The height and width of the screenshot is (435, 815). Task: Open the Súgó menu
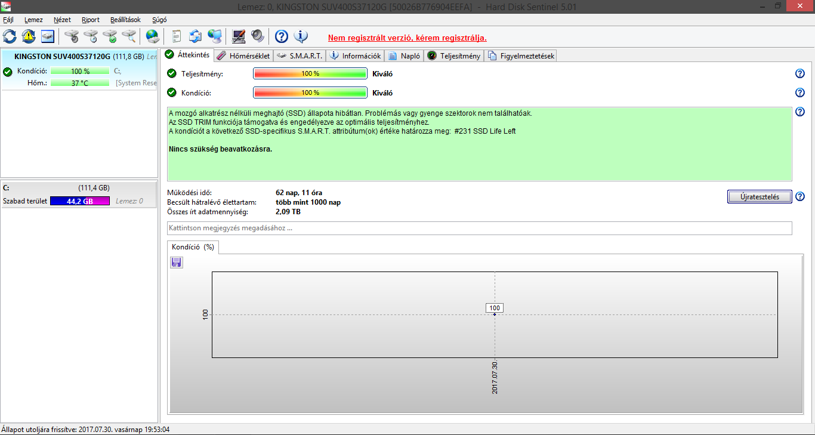click(159, 20)
